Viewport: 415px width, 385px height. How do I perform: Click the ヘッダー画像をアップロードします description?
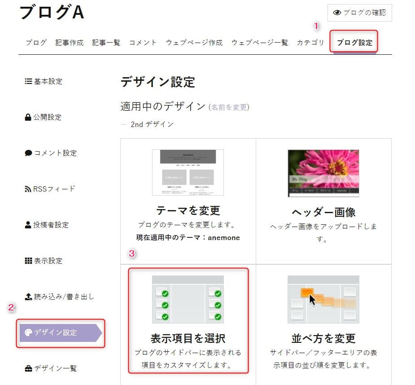323,232
